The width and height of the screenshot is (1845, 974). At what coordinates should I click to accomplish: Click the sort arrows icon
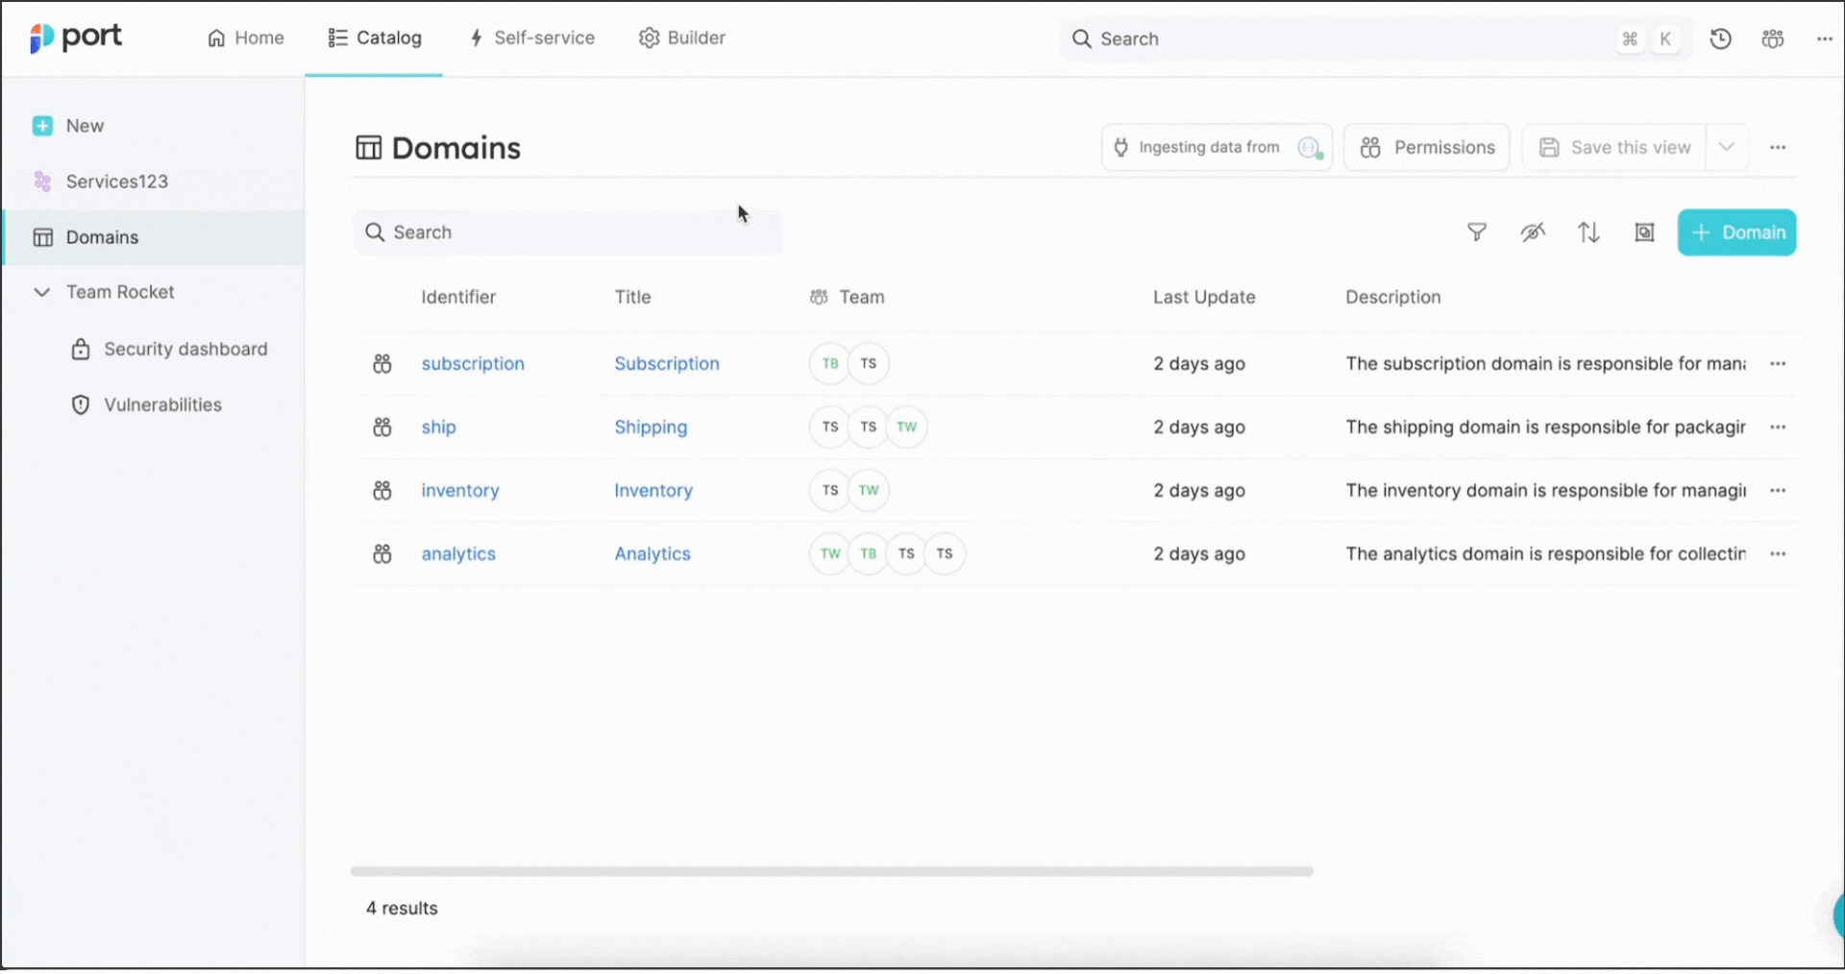(x=1588, y=232)
